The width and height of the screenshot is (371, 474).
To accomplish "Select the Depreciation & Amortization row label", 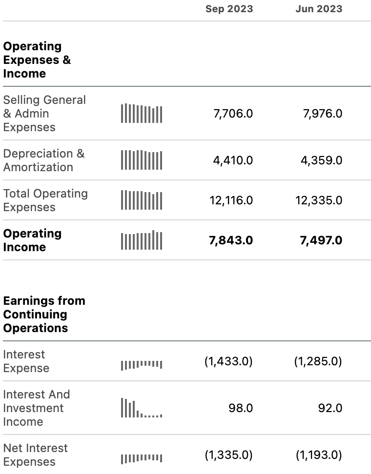I will pyautogui.click(x=44, y=160).
